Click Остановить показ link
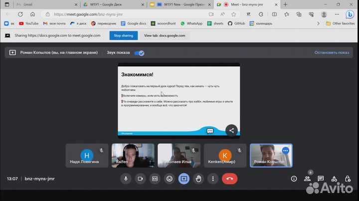359x201 pixels. click(x=332, y=52)
